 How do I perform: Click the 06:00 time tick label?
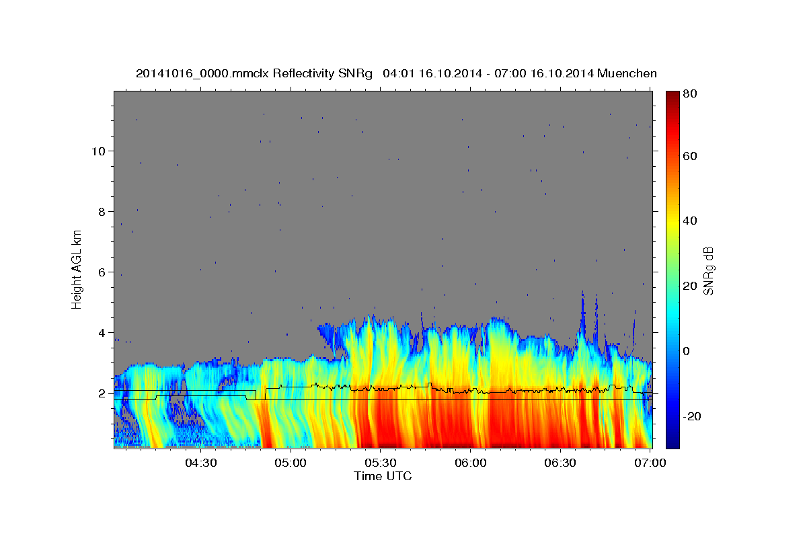point(470,463)
